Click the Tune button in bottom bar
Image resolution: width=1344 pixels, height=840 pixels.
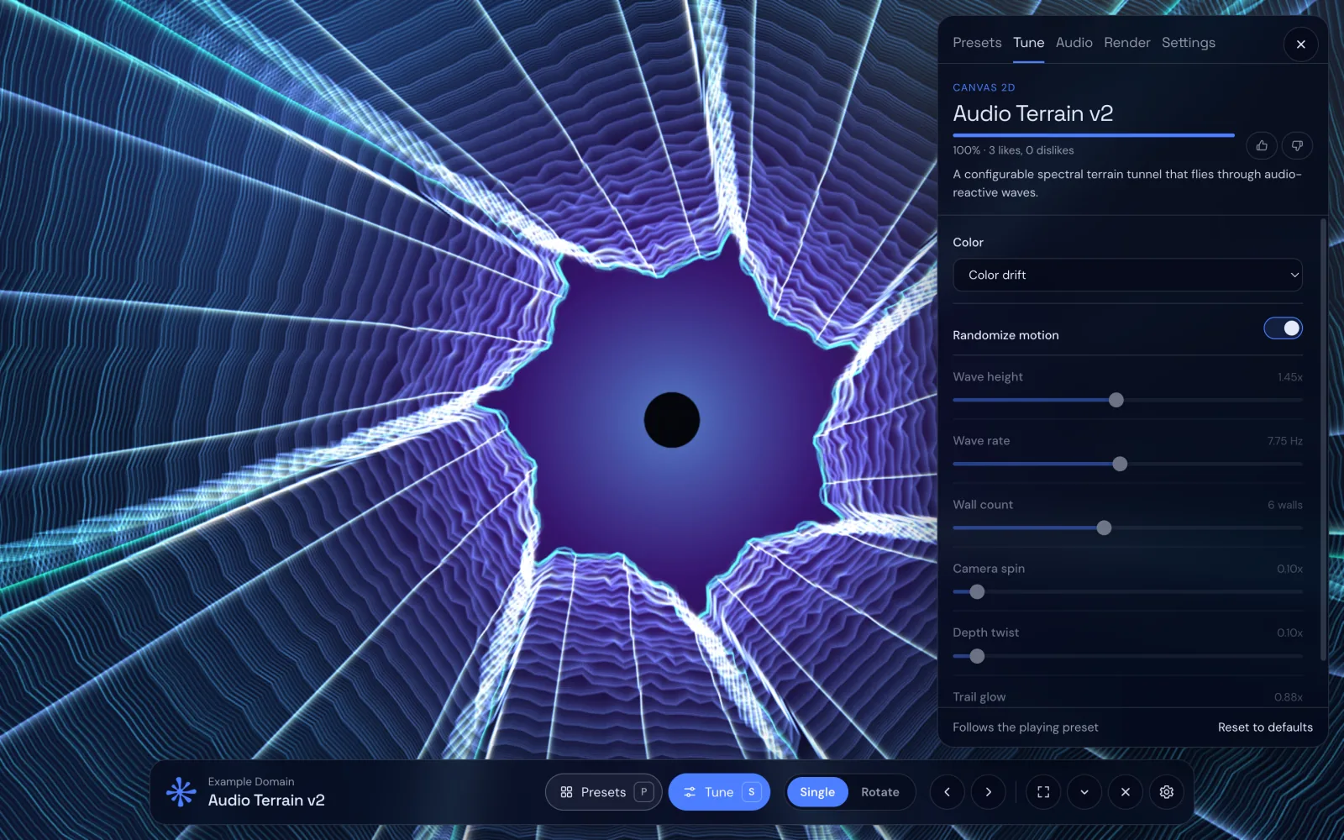click(x=719, y=791)
